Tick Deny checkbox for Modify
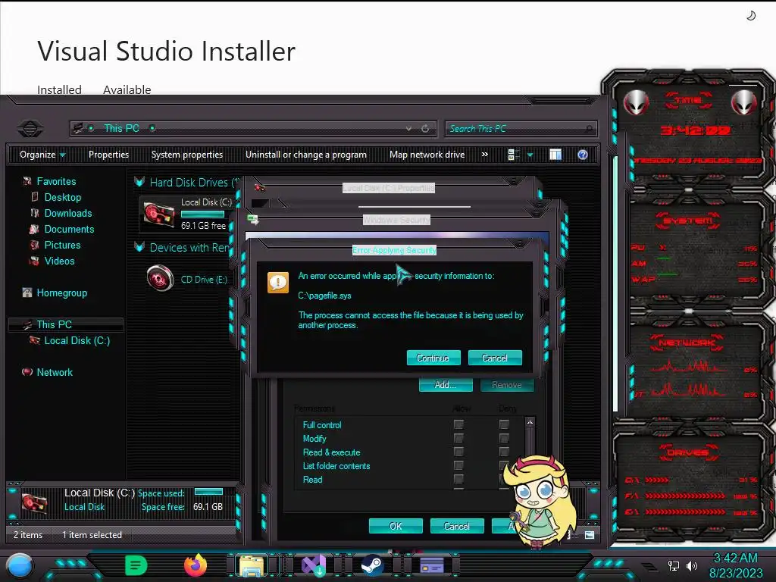Image resolution: width=776 pixels, height=582 pixels. click(504, 438)
